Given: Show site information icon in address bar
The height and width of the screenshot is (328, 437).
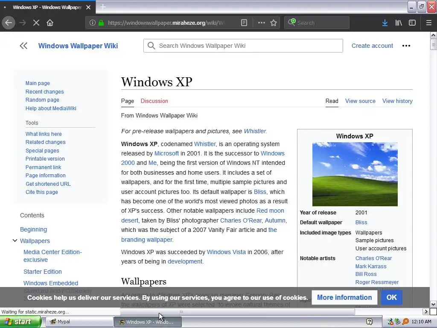Looking at the screenshot, I should tap(93, 23).
